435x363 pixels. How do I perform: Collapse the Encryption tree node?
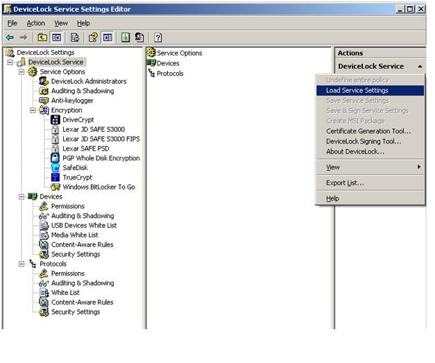(x=33, y=110)
